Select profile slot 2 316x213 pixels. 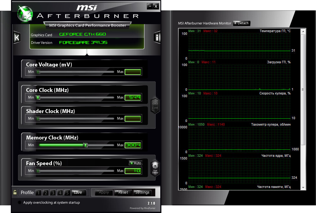tap(46, 193)
